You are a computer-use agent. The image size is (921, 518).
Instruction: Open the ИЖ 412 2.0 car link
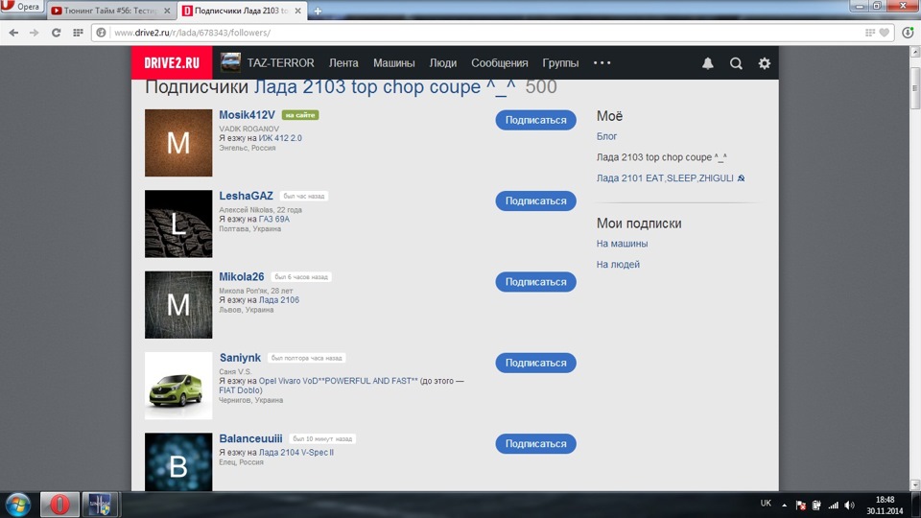(x=280, y=138)
